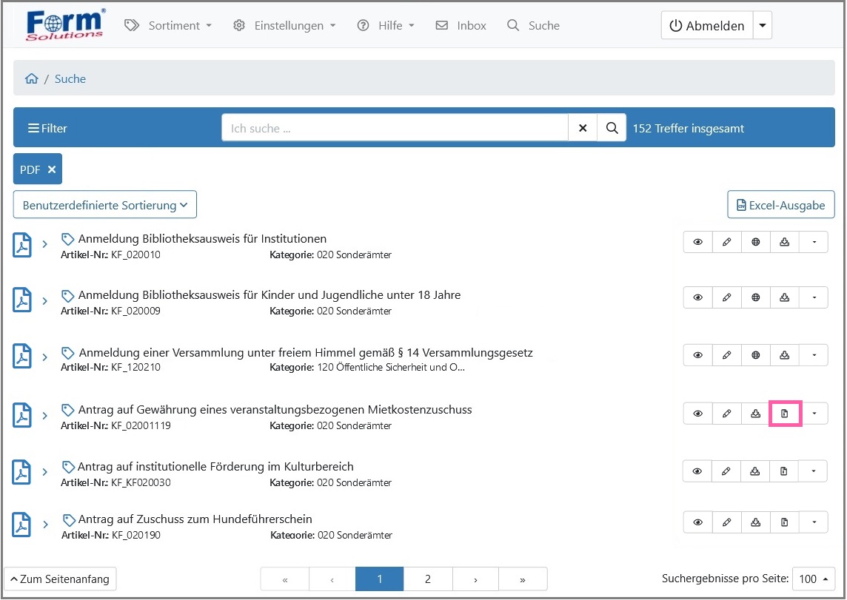This screenshot has height=600, width=847.
Task: Click the pencil edit icon for Anmeldung Bibliotheksausweis für Institutionen
Action: 726,242
